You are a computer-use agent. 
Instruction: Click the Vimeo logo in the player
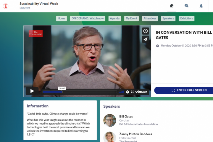(x=141, y=92)
